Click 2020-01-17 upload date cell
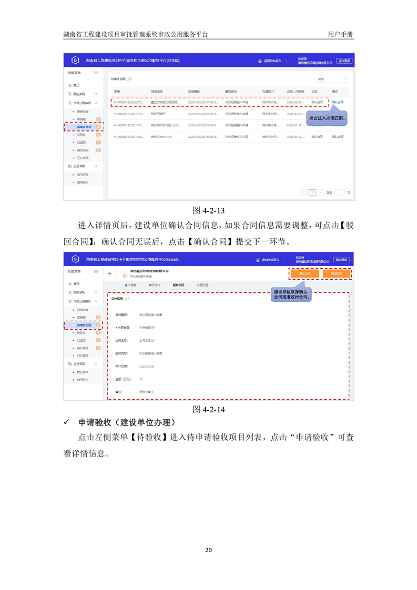 point(294,125)
